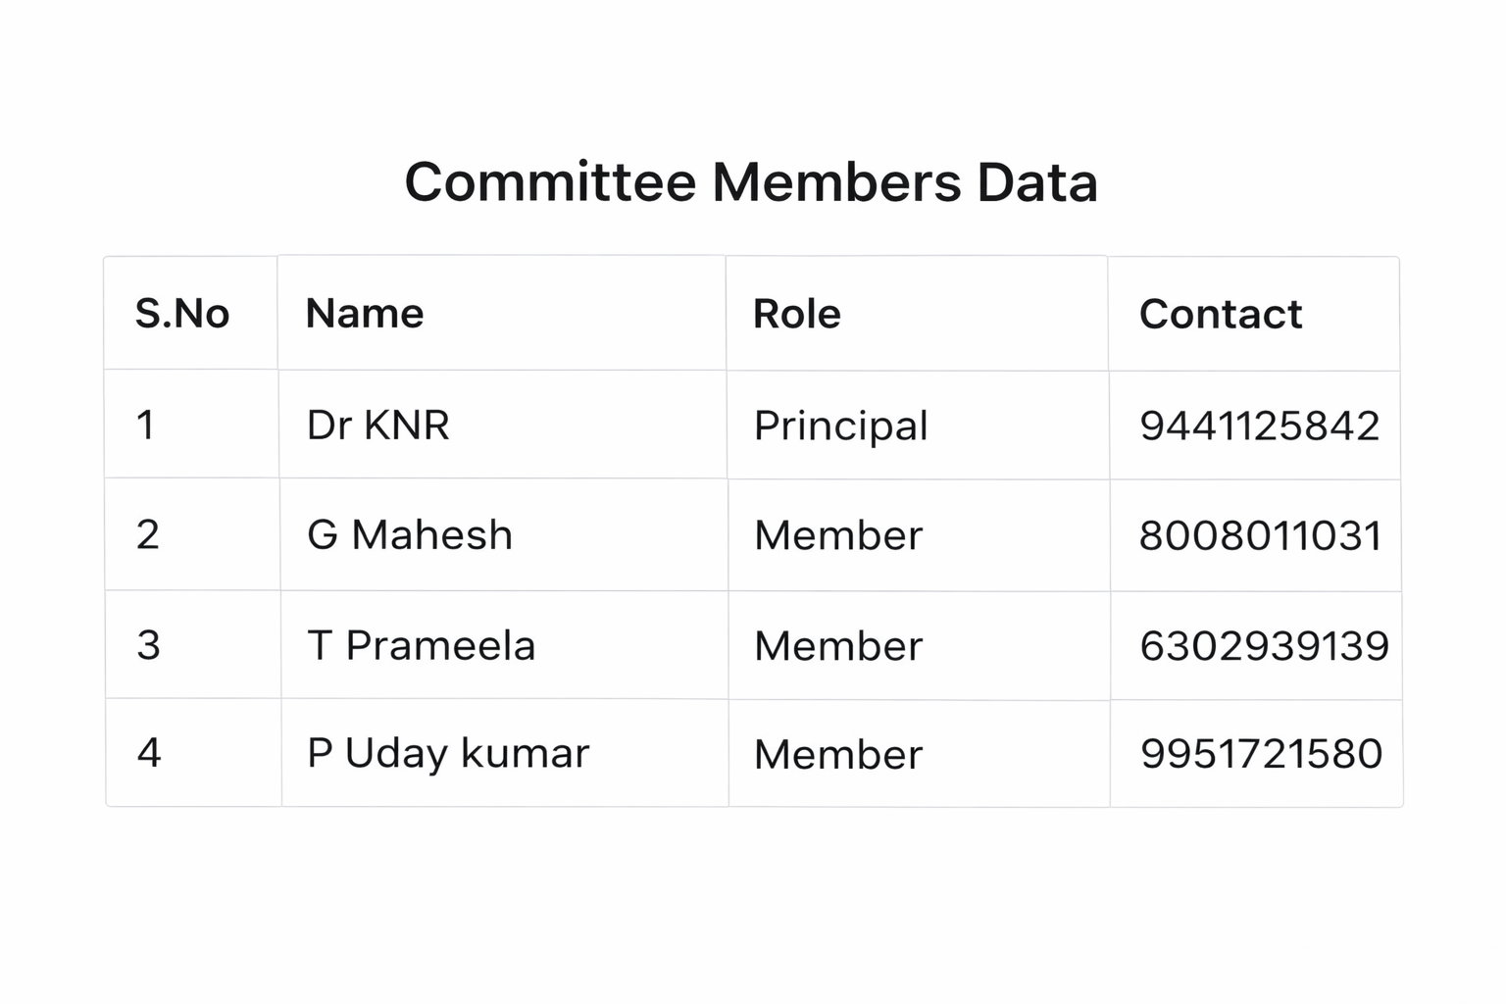Click the P Uday kumar name cell
This screenshot has height=1004, width=1506.
[448, 753]
